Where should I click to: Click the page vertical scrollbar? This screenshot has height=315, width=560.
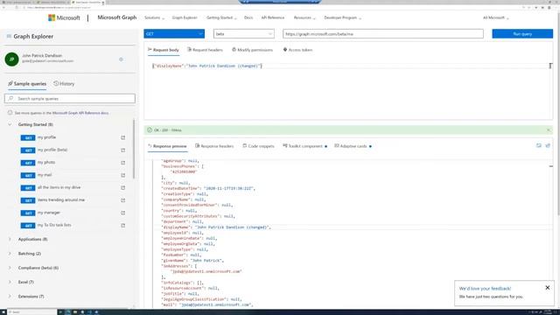558,115
